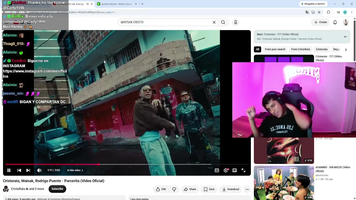The image size is (356, 200).
Task: Enter full screen mode
Action: [243, 170]
